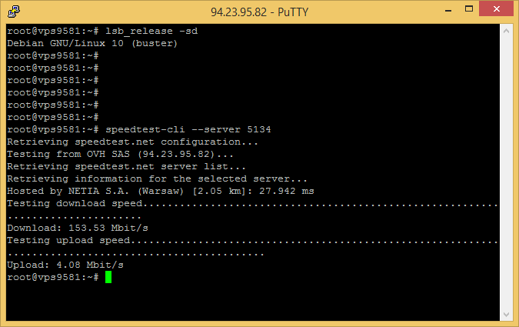Click the scrollbar up arrow
Viewport: 519px width, 327px height.
(506, 31)
